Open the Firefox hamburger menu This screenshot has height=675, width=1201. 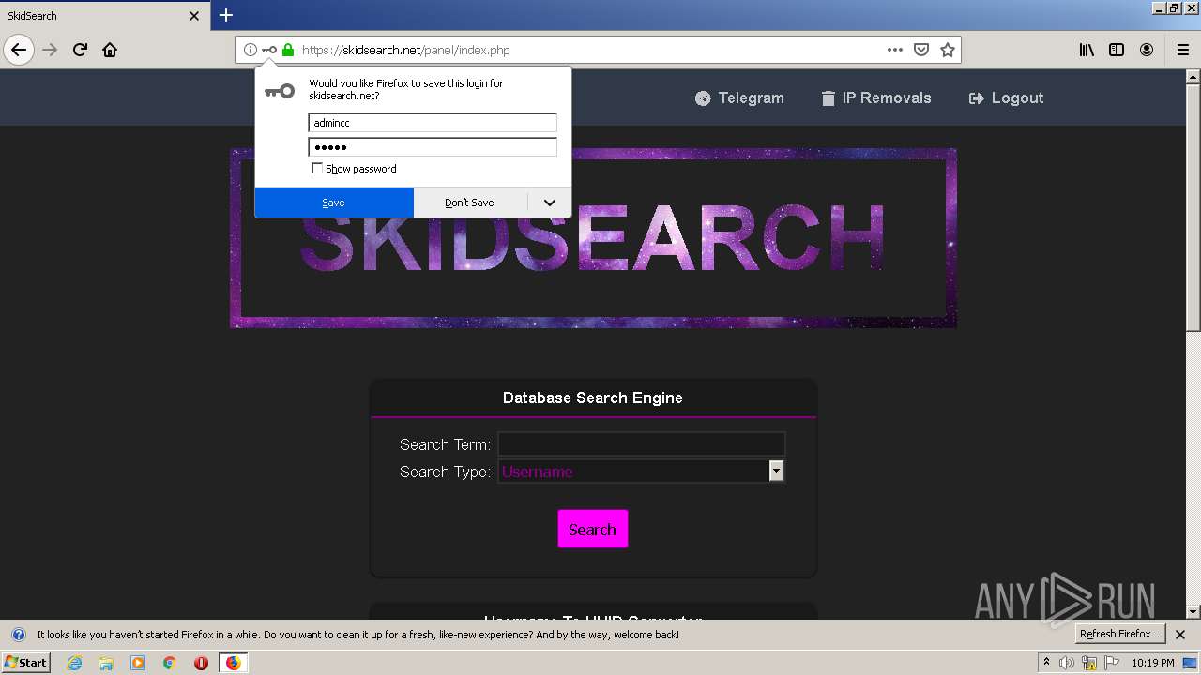pyautogui.click(x=1182, y=50)
